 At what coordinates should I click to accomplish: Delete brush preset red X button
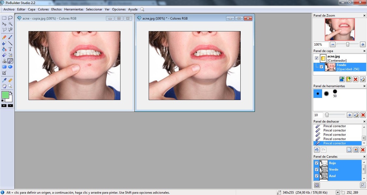[363, 115]
